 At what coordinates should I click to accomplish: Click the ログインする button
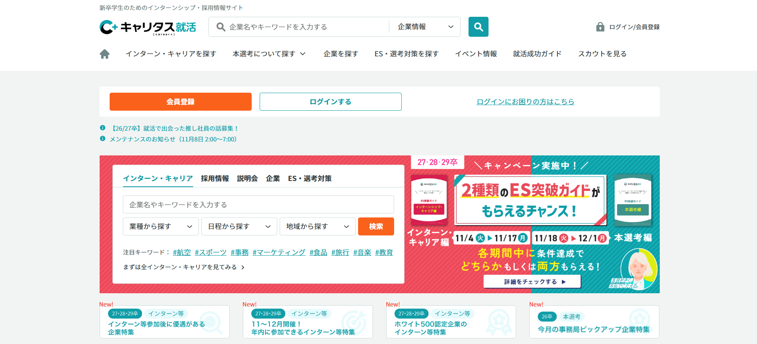coord(330,101)
